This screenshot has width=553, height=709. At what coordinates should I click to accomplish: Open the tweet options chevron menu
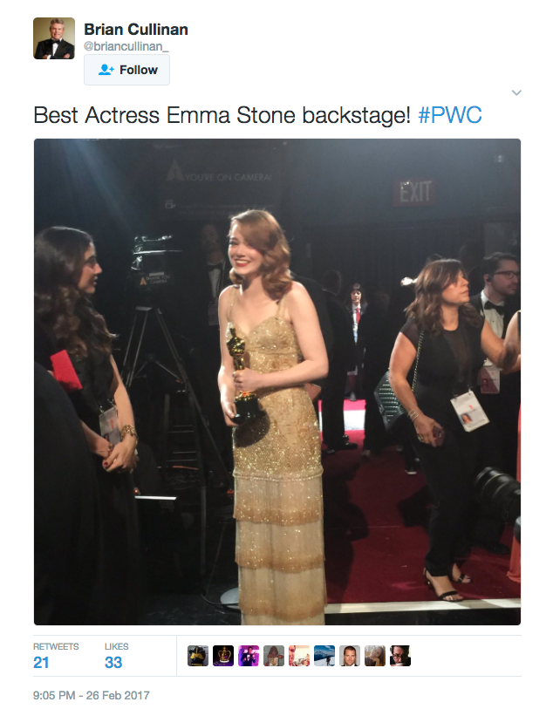click(516, 92)
